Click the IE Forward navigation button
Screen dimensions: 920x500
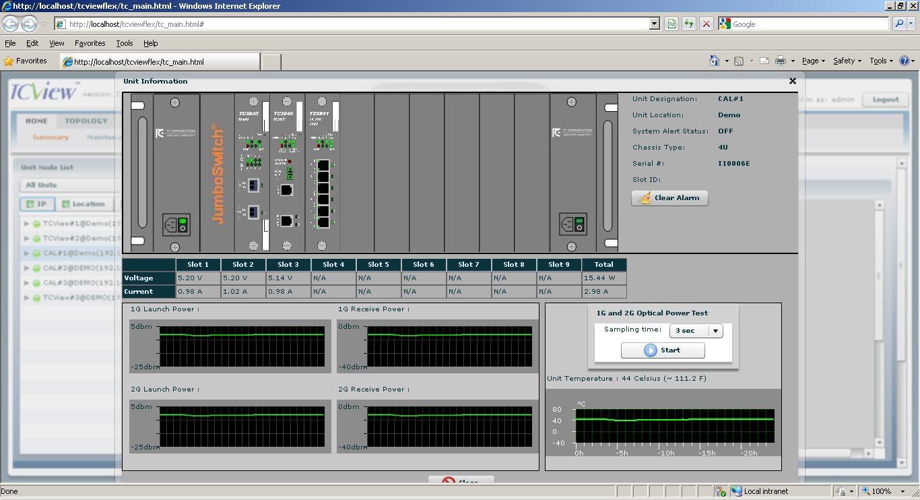pyautogui.click(x=29, y=24)
